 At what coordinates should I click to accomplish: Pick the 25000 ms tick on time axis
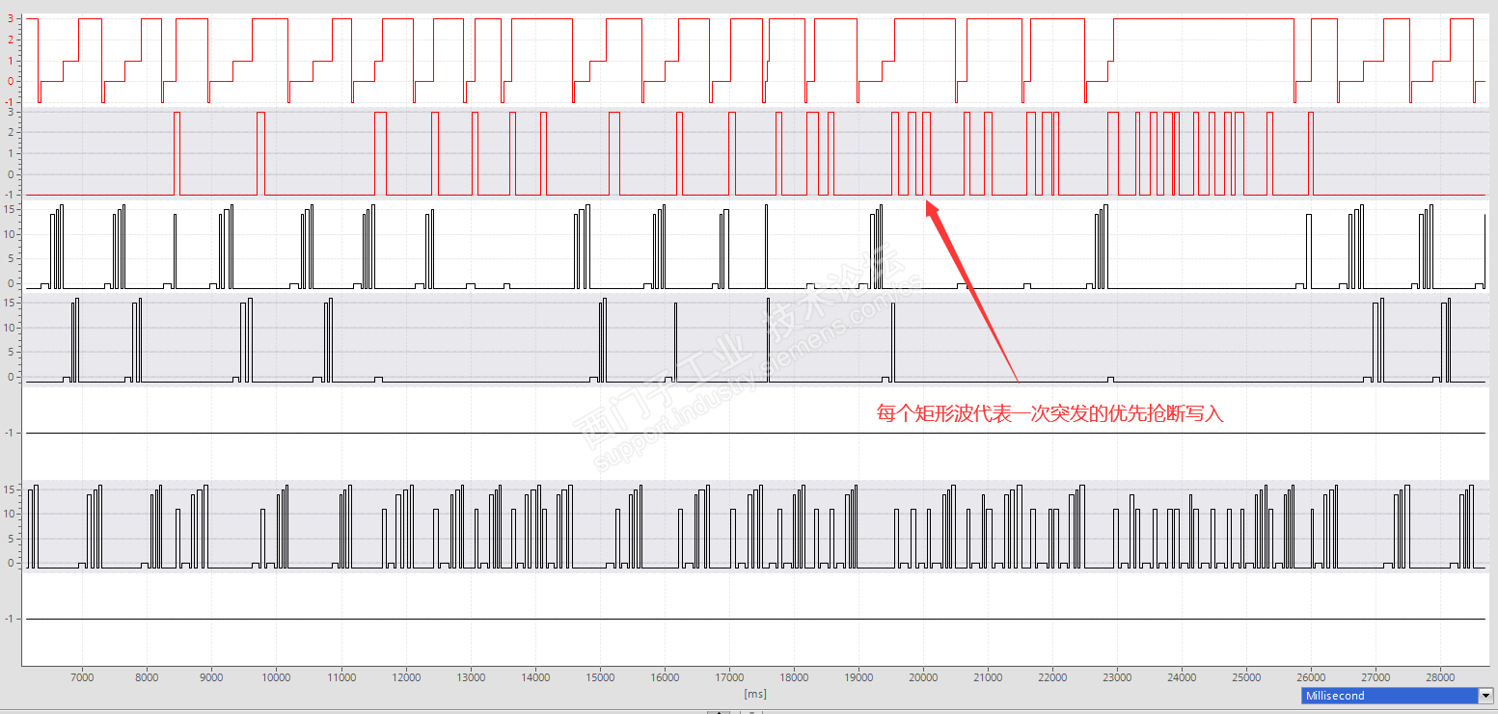tap(1247, 677)
